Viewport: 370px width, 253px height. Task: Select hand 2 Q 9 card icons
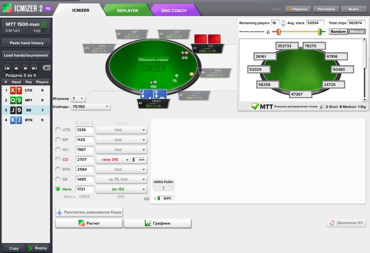click(x=16, y=100)
